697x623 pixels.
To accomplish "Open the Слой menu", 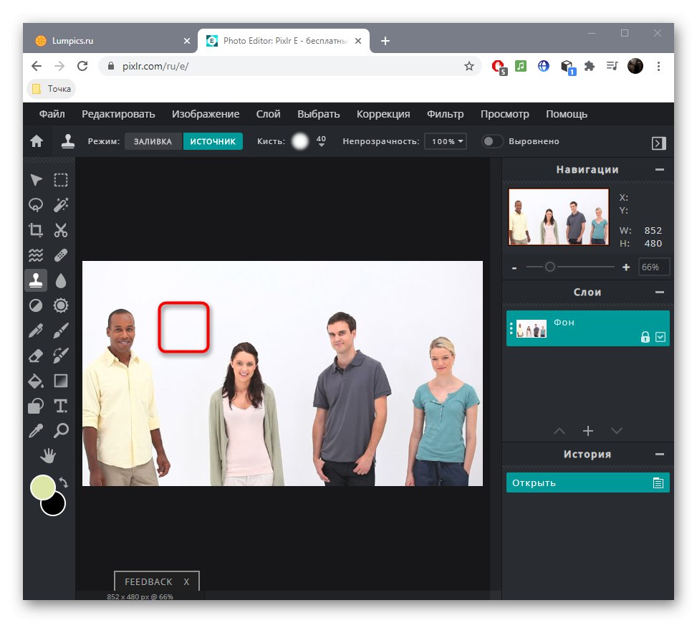I will pyautogui.click(x=269, y=115).
